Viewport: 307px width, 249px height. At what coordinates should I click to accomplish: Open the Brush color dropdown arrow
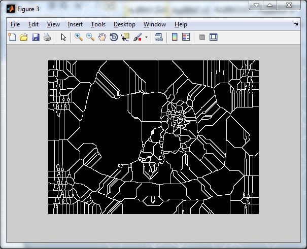click(146, 37)
